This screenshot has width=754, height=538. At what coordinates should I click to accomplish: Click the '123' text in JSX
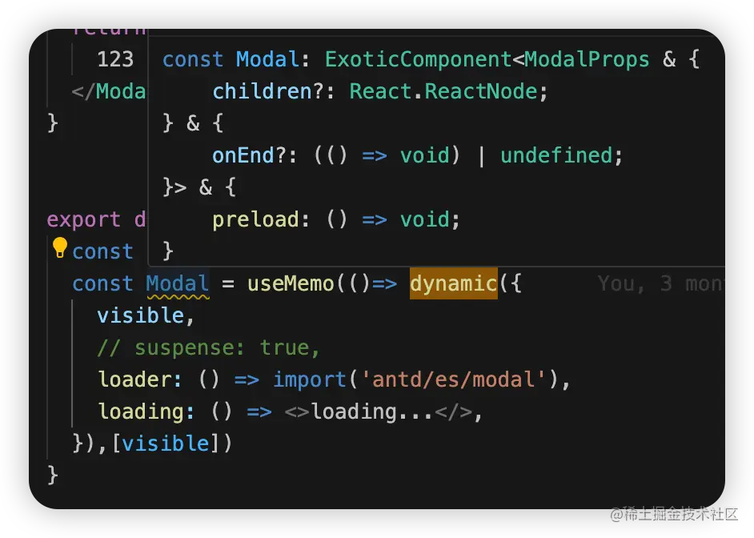[115, 59]
